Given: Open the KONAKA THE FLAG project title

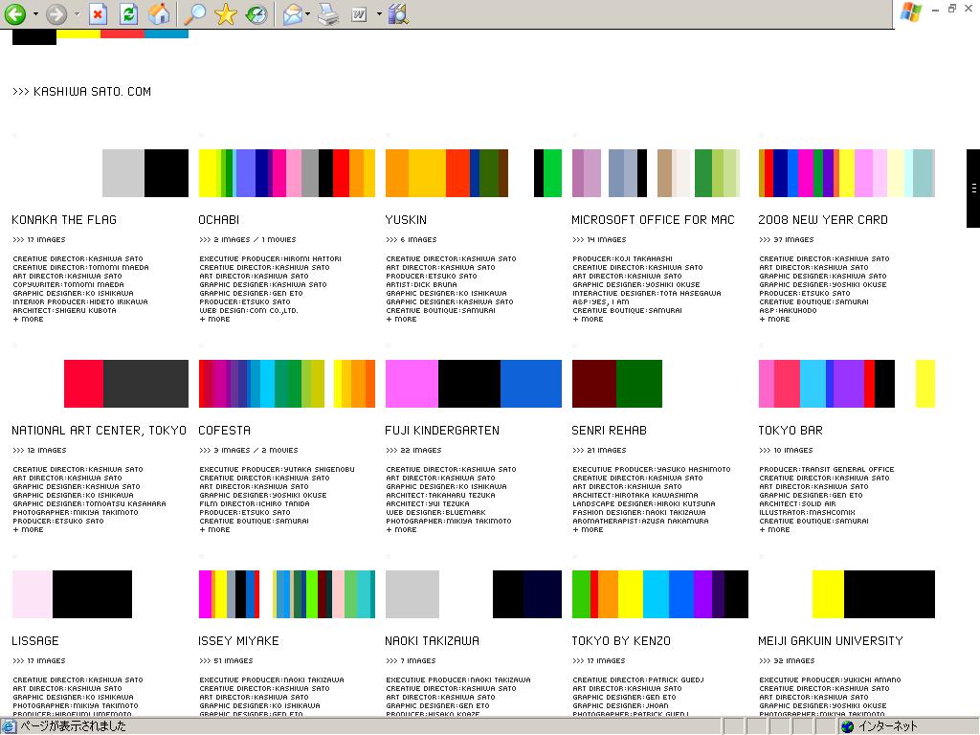Looking at the screenshot, I should 64,220.
